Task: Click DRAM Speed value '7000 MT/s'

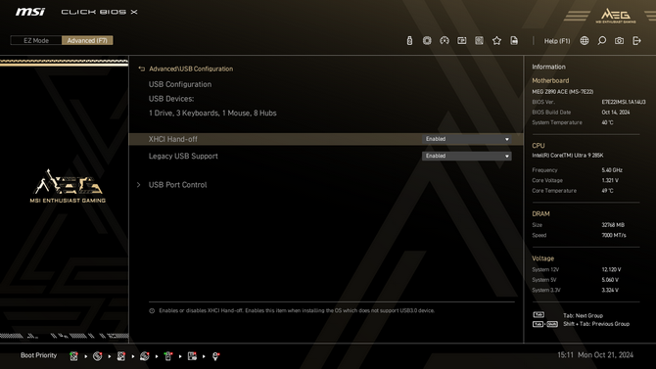Action: tap(614, 235)
